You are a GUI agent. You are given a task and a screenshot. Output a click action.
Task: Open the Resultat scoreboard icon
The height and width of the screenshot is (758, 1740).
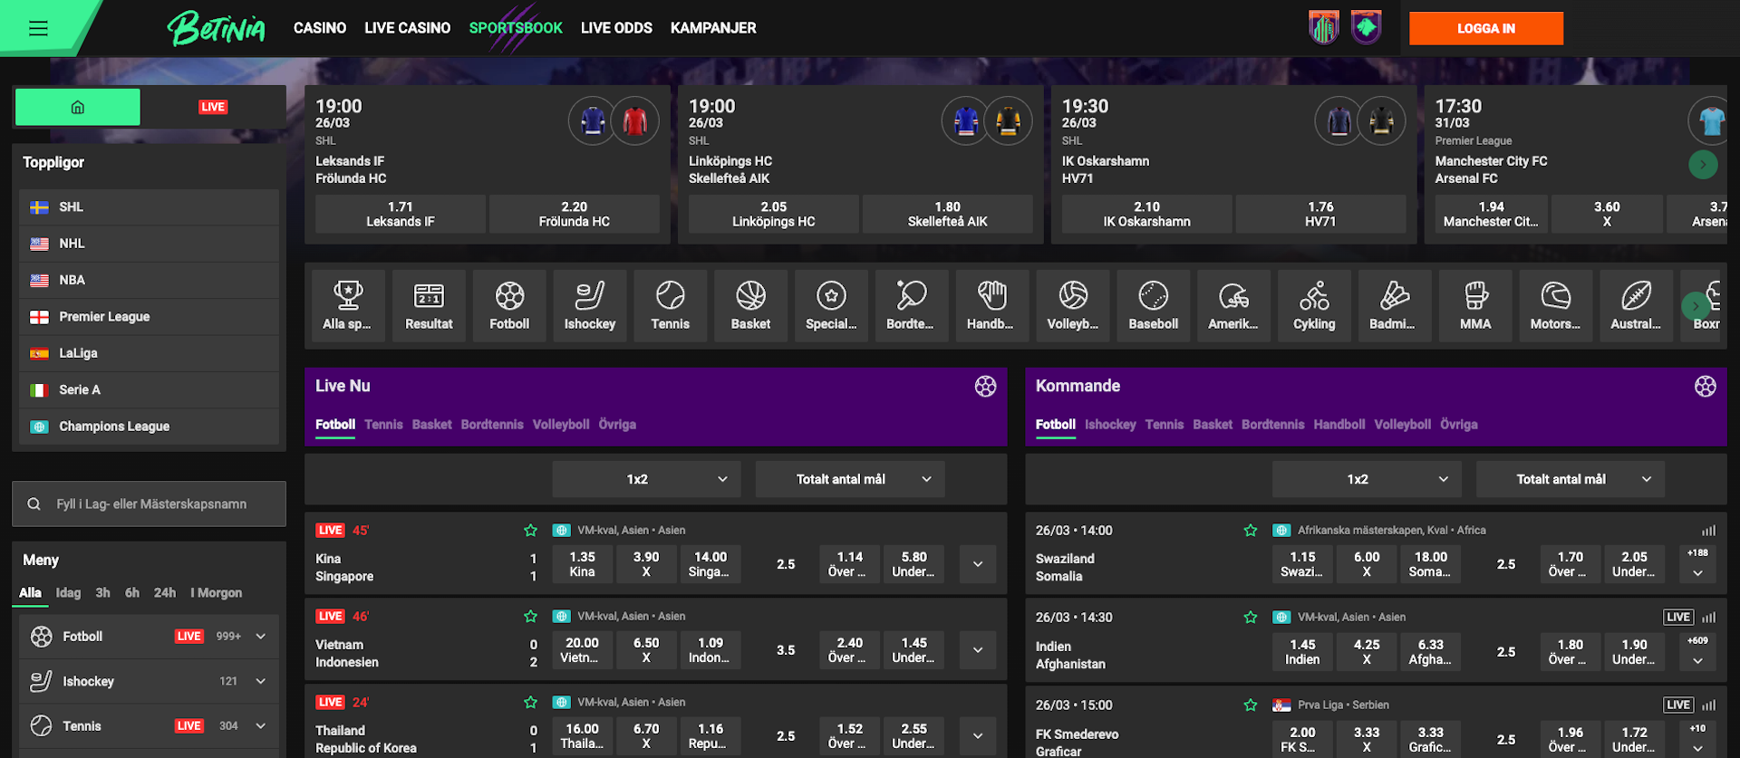click(x=429, y=305)
